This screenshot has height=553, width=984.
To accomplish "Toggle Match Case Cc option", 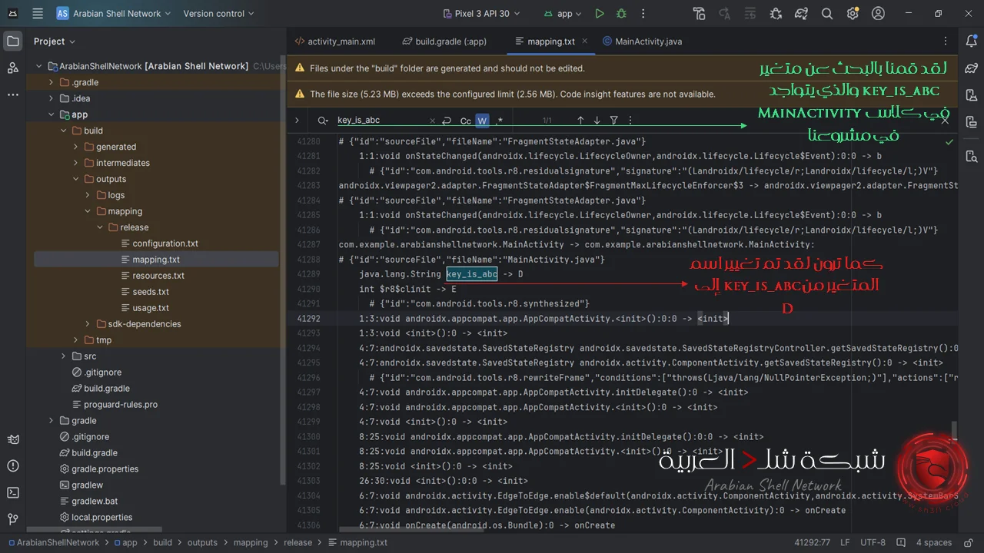I will 466,121.
